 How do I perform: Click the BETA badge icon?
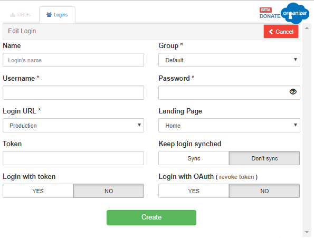(265, 10)
